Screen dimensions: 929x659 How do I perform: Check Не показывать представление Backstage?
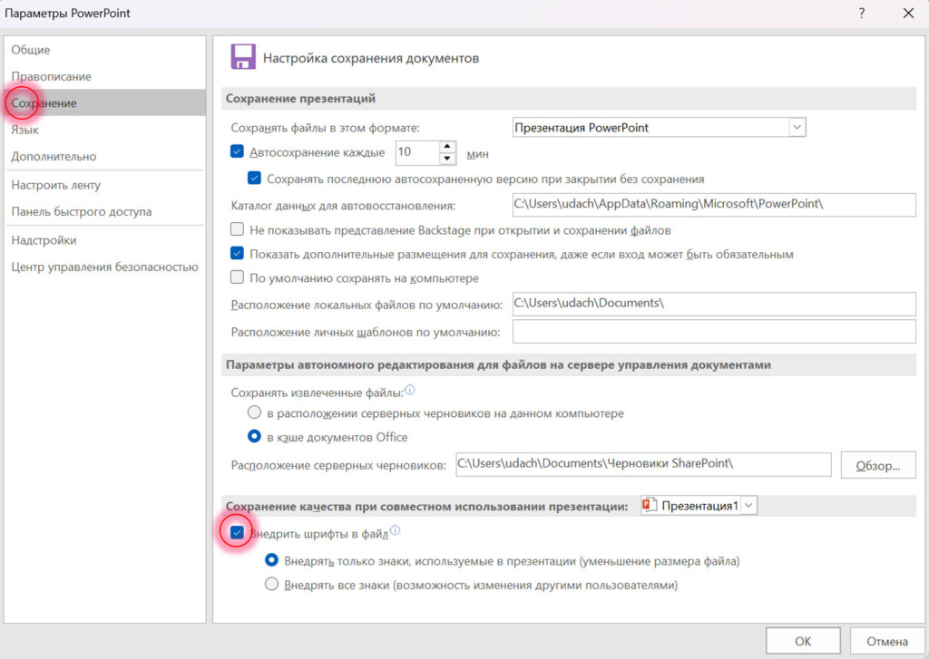(237, 230)
